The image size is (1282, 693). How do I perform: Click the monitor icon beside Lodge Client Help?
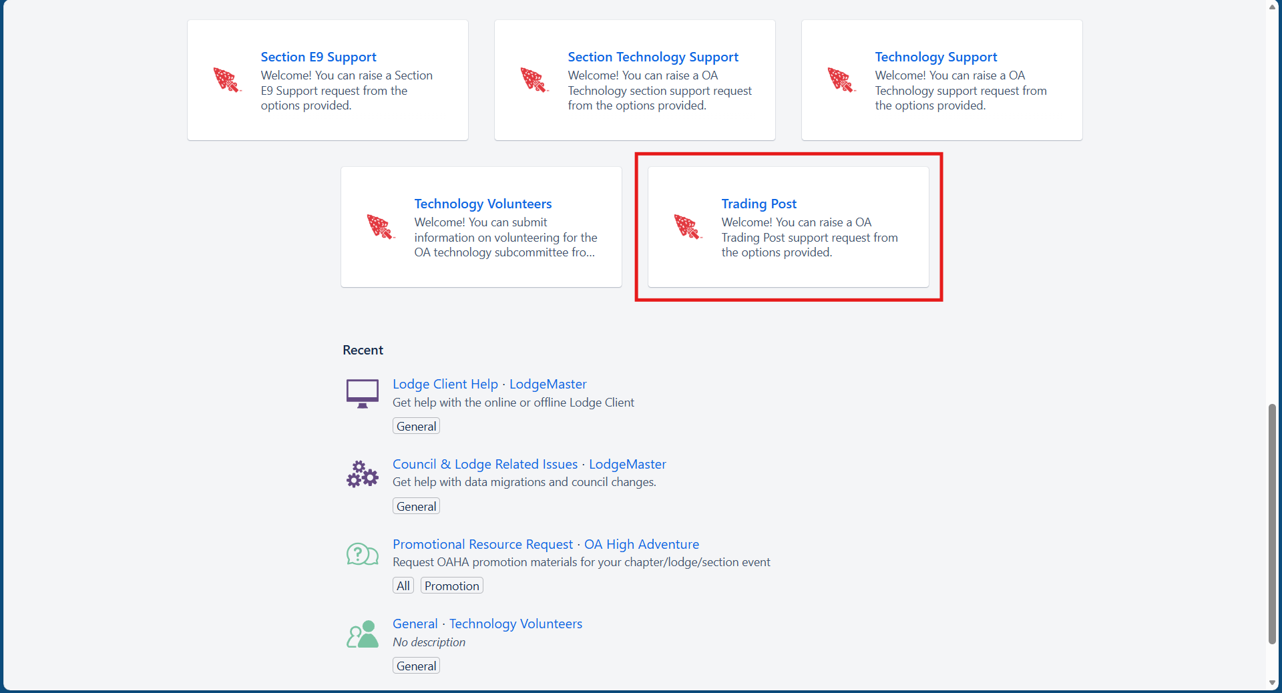pyautogui.click(x=362, y=393)
